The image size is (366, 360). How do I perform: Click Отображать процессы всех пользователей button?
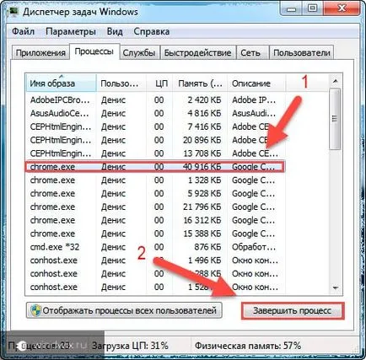(124, 310)
